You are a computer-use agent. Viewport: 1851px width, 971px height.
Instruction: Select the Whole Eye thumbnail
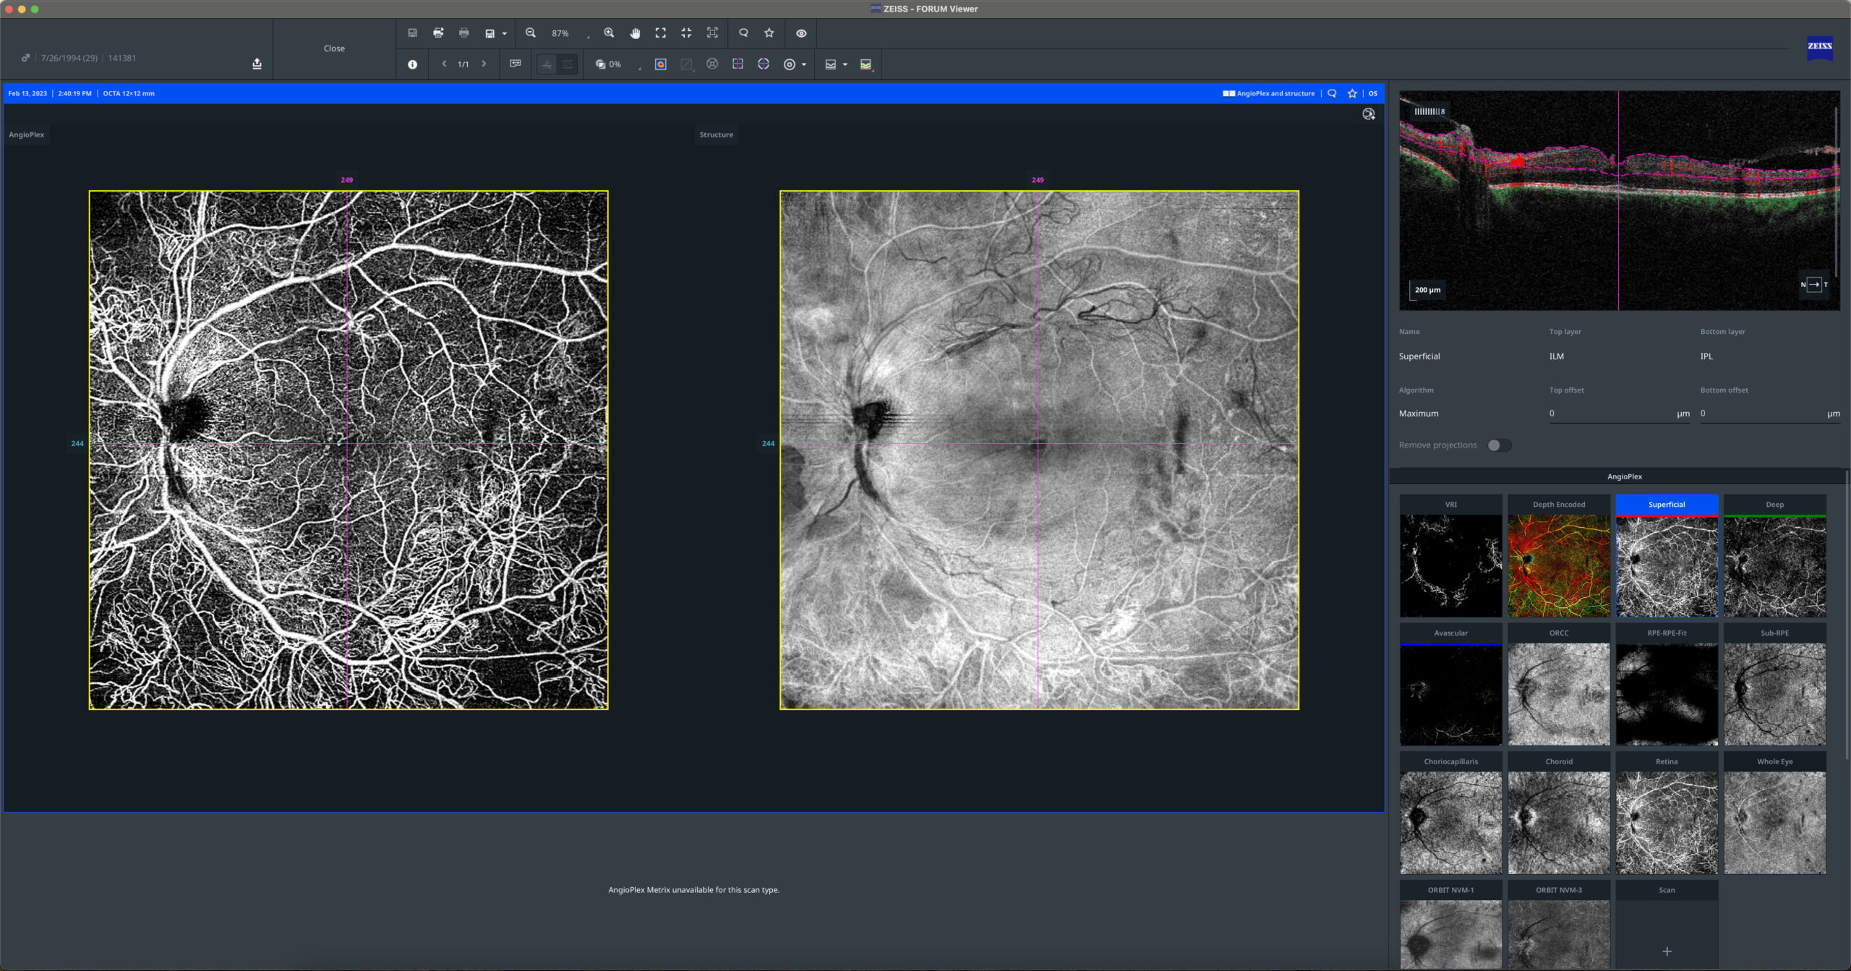pos(1775,813)
